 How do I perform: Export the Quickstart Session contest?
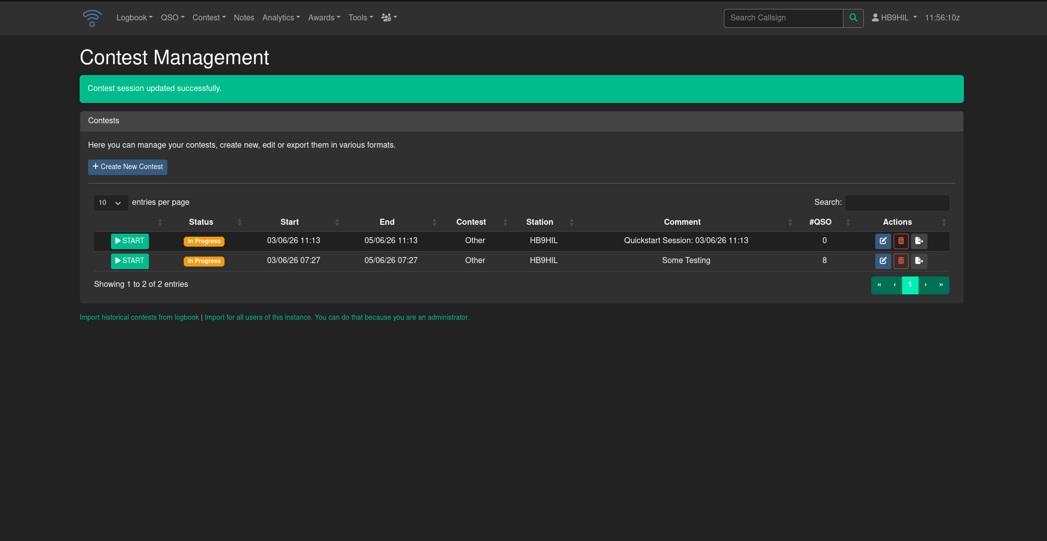point(919,241)
